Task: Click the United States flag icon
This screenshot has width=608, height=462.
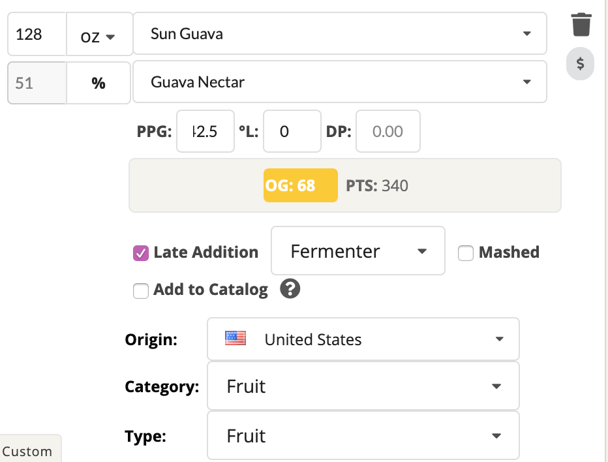Action: (236, 338)
